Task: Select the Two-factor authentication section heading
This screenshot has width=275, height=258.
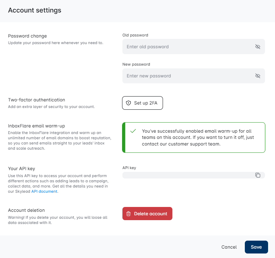Action: 36,100
